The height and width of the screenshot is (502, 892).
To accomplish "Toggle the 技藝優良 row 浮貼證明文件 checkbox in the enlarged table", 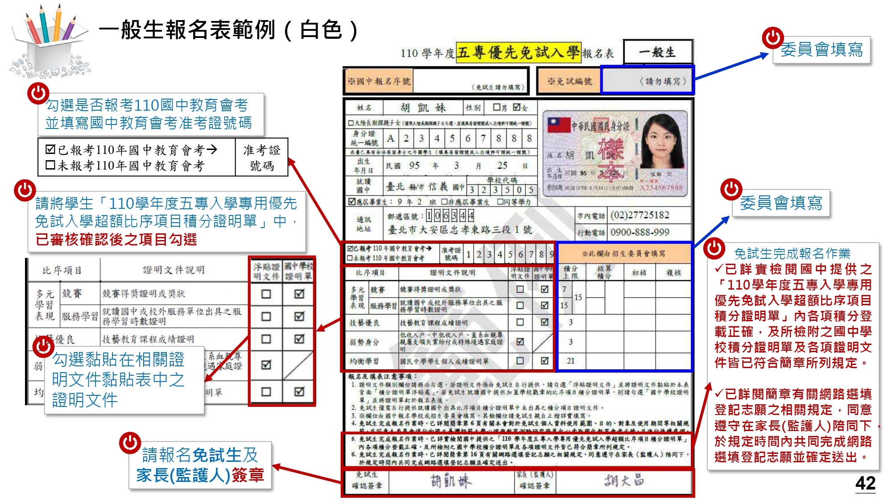I will click(266, 339).
